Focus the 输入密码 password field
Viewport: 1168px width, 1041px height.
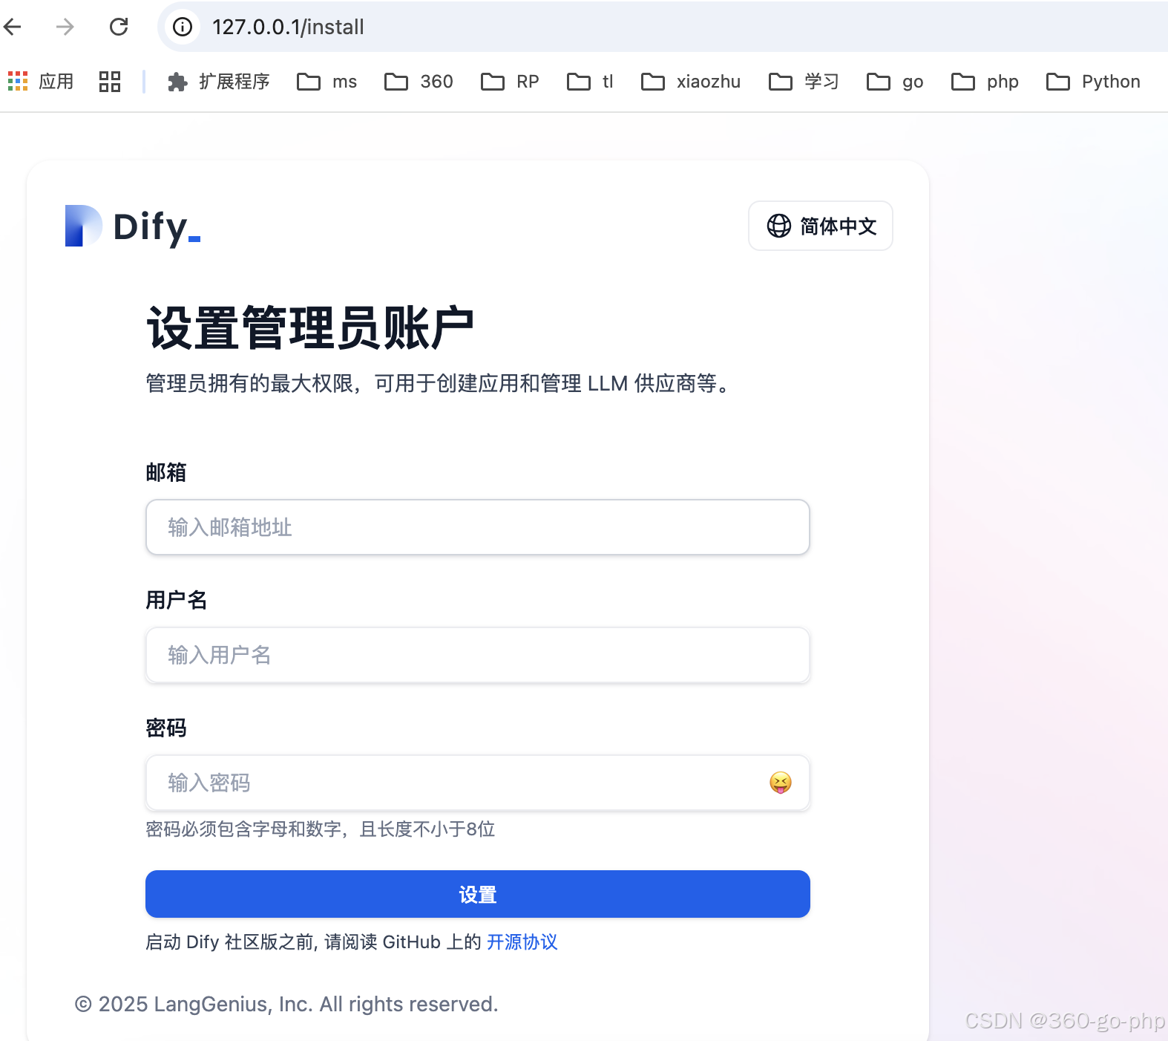pyautogui.click(x=478, y=783)
